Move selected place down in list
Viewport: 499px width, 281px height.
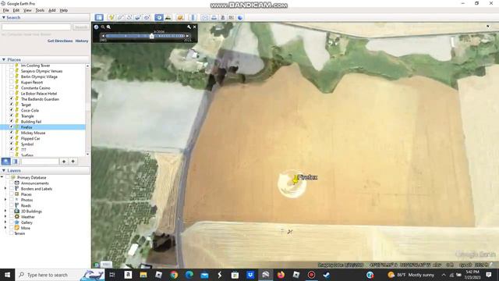pos(73,162)
